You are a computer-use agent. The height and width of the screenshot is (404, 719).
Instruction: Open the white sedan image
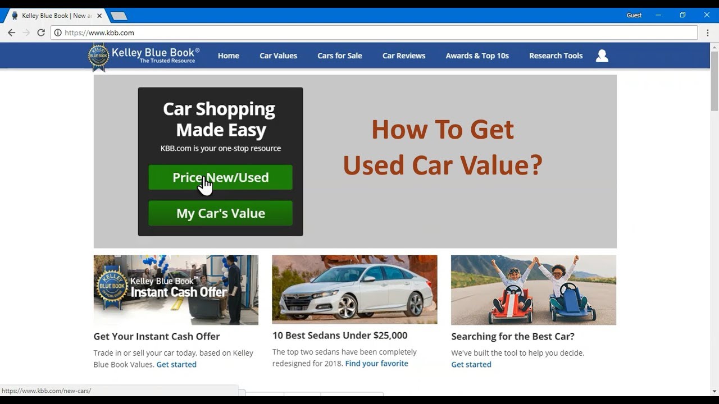pos(354,290)
